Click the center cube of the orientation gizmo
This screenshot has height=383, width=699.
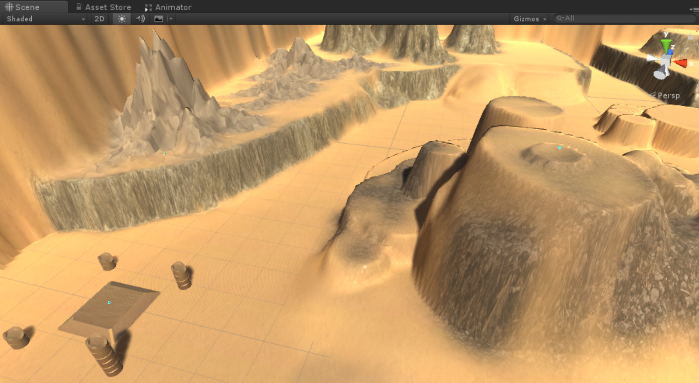pos(665,61)
